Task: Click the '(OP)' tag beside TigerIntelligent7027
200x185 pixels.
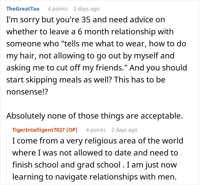Action: pyautogui.click(x=72, y=130)
